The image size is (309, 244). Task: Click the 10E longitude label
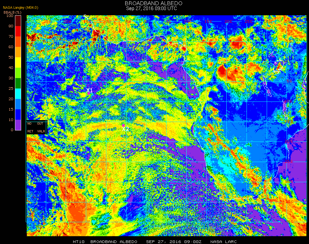pos(188,21)
